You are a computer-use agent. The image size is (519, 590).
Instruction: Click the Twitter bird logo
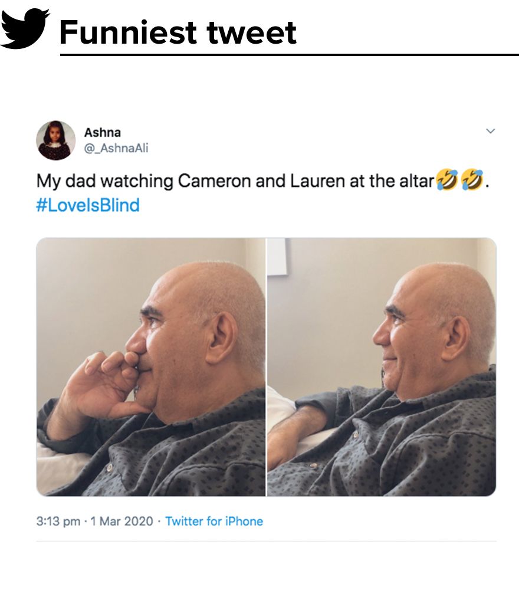click(25, 28)
